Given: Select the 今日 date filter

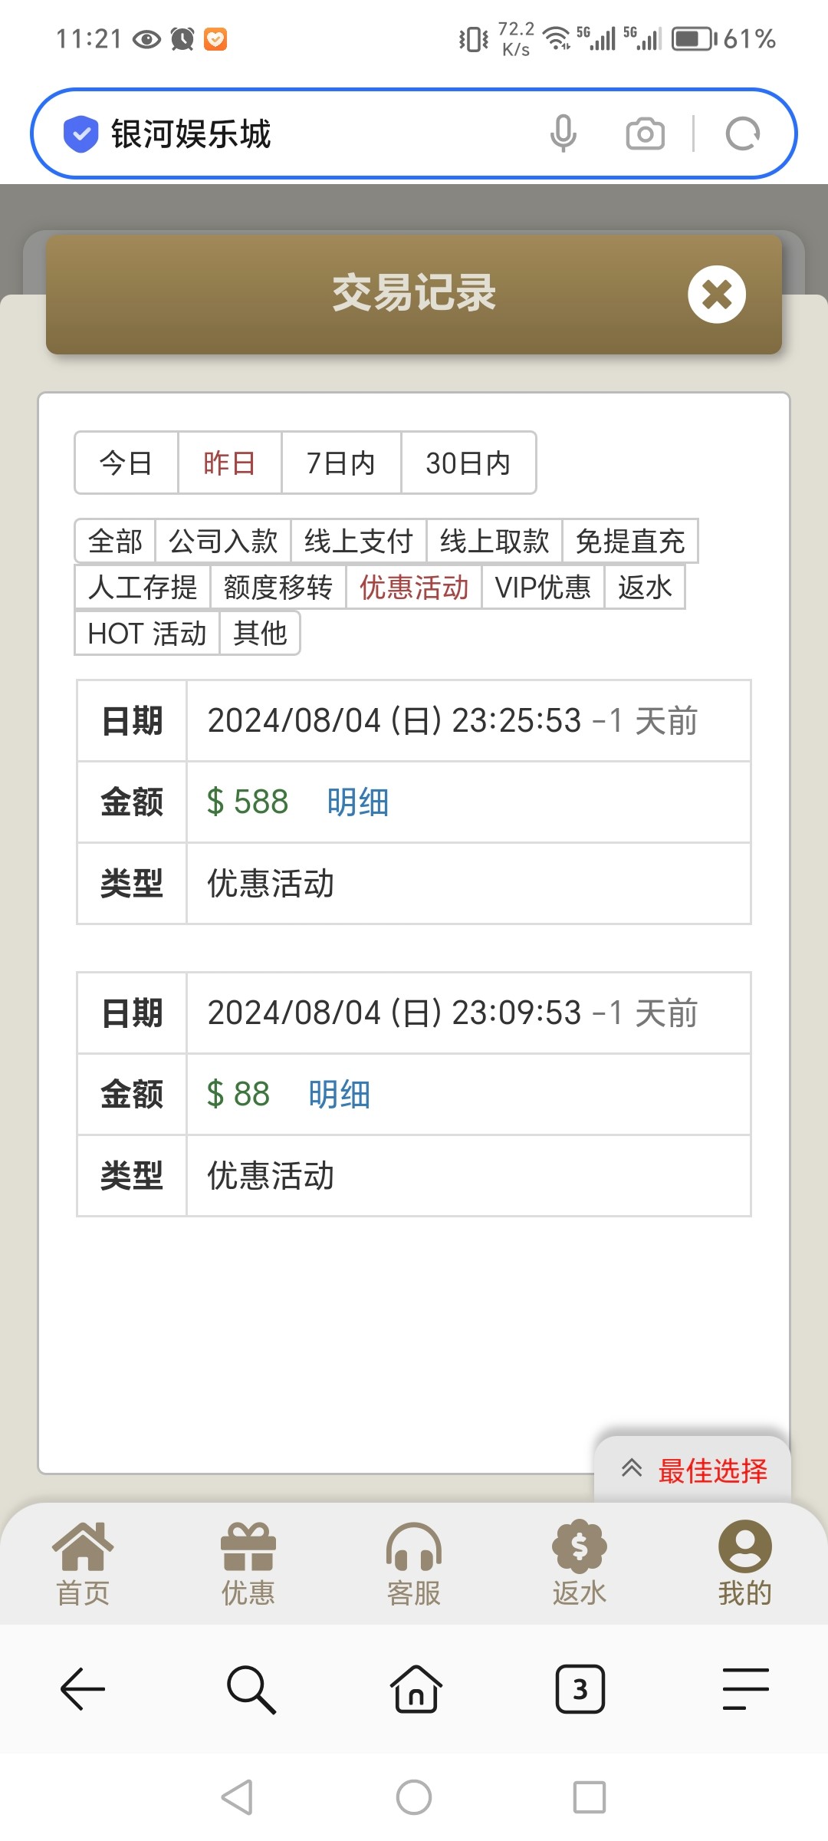Looking at the screenshot, I should pyautogui.click(x=126, y=463).
